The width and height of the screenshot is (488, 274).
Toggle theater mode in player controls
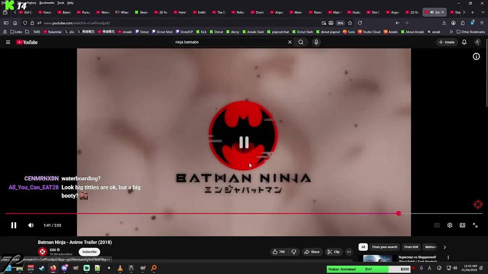pyautogui.click(x=462, y=225)
